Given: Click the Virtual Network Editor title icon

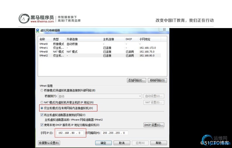Looking at the screenshot, I should click(38, 30).
